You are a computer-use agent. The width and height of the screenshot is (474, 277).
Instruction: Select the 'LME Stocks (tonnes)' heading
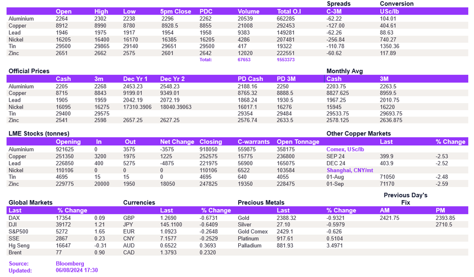click(39, 134)
